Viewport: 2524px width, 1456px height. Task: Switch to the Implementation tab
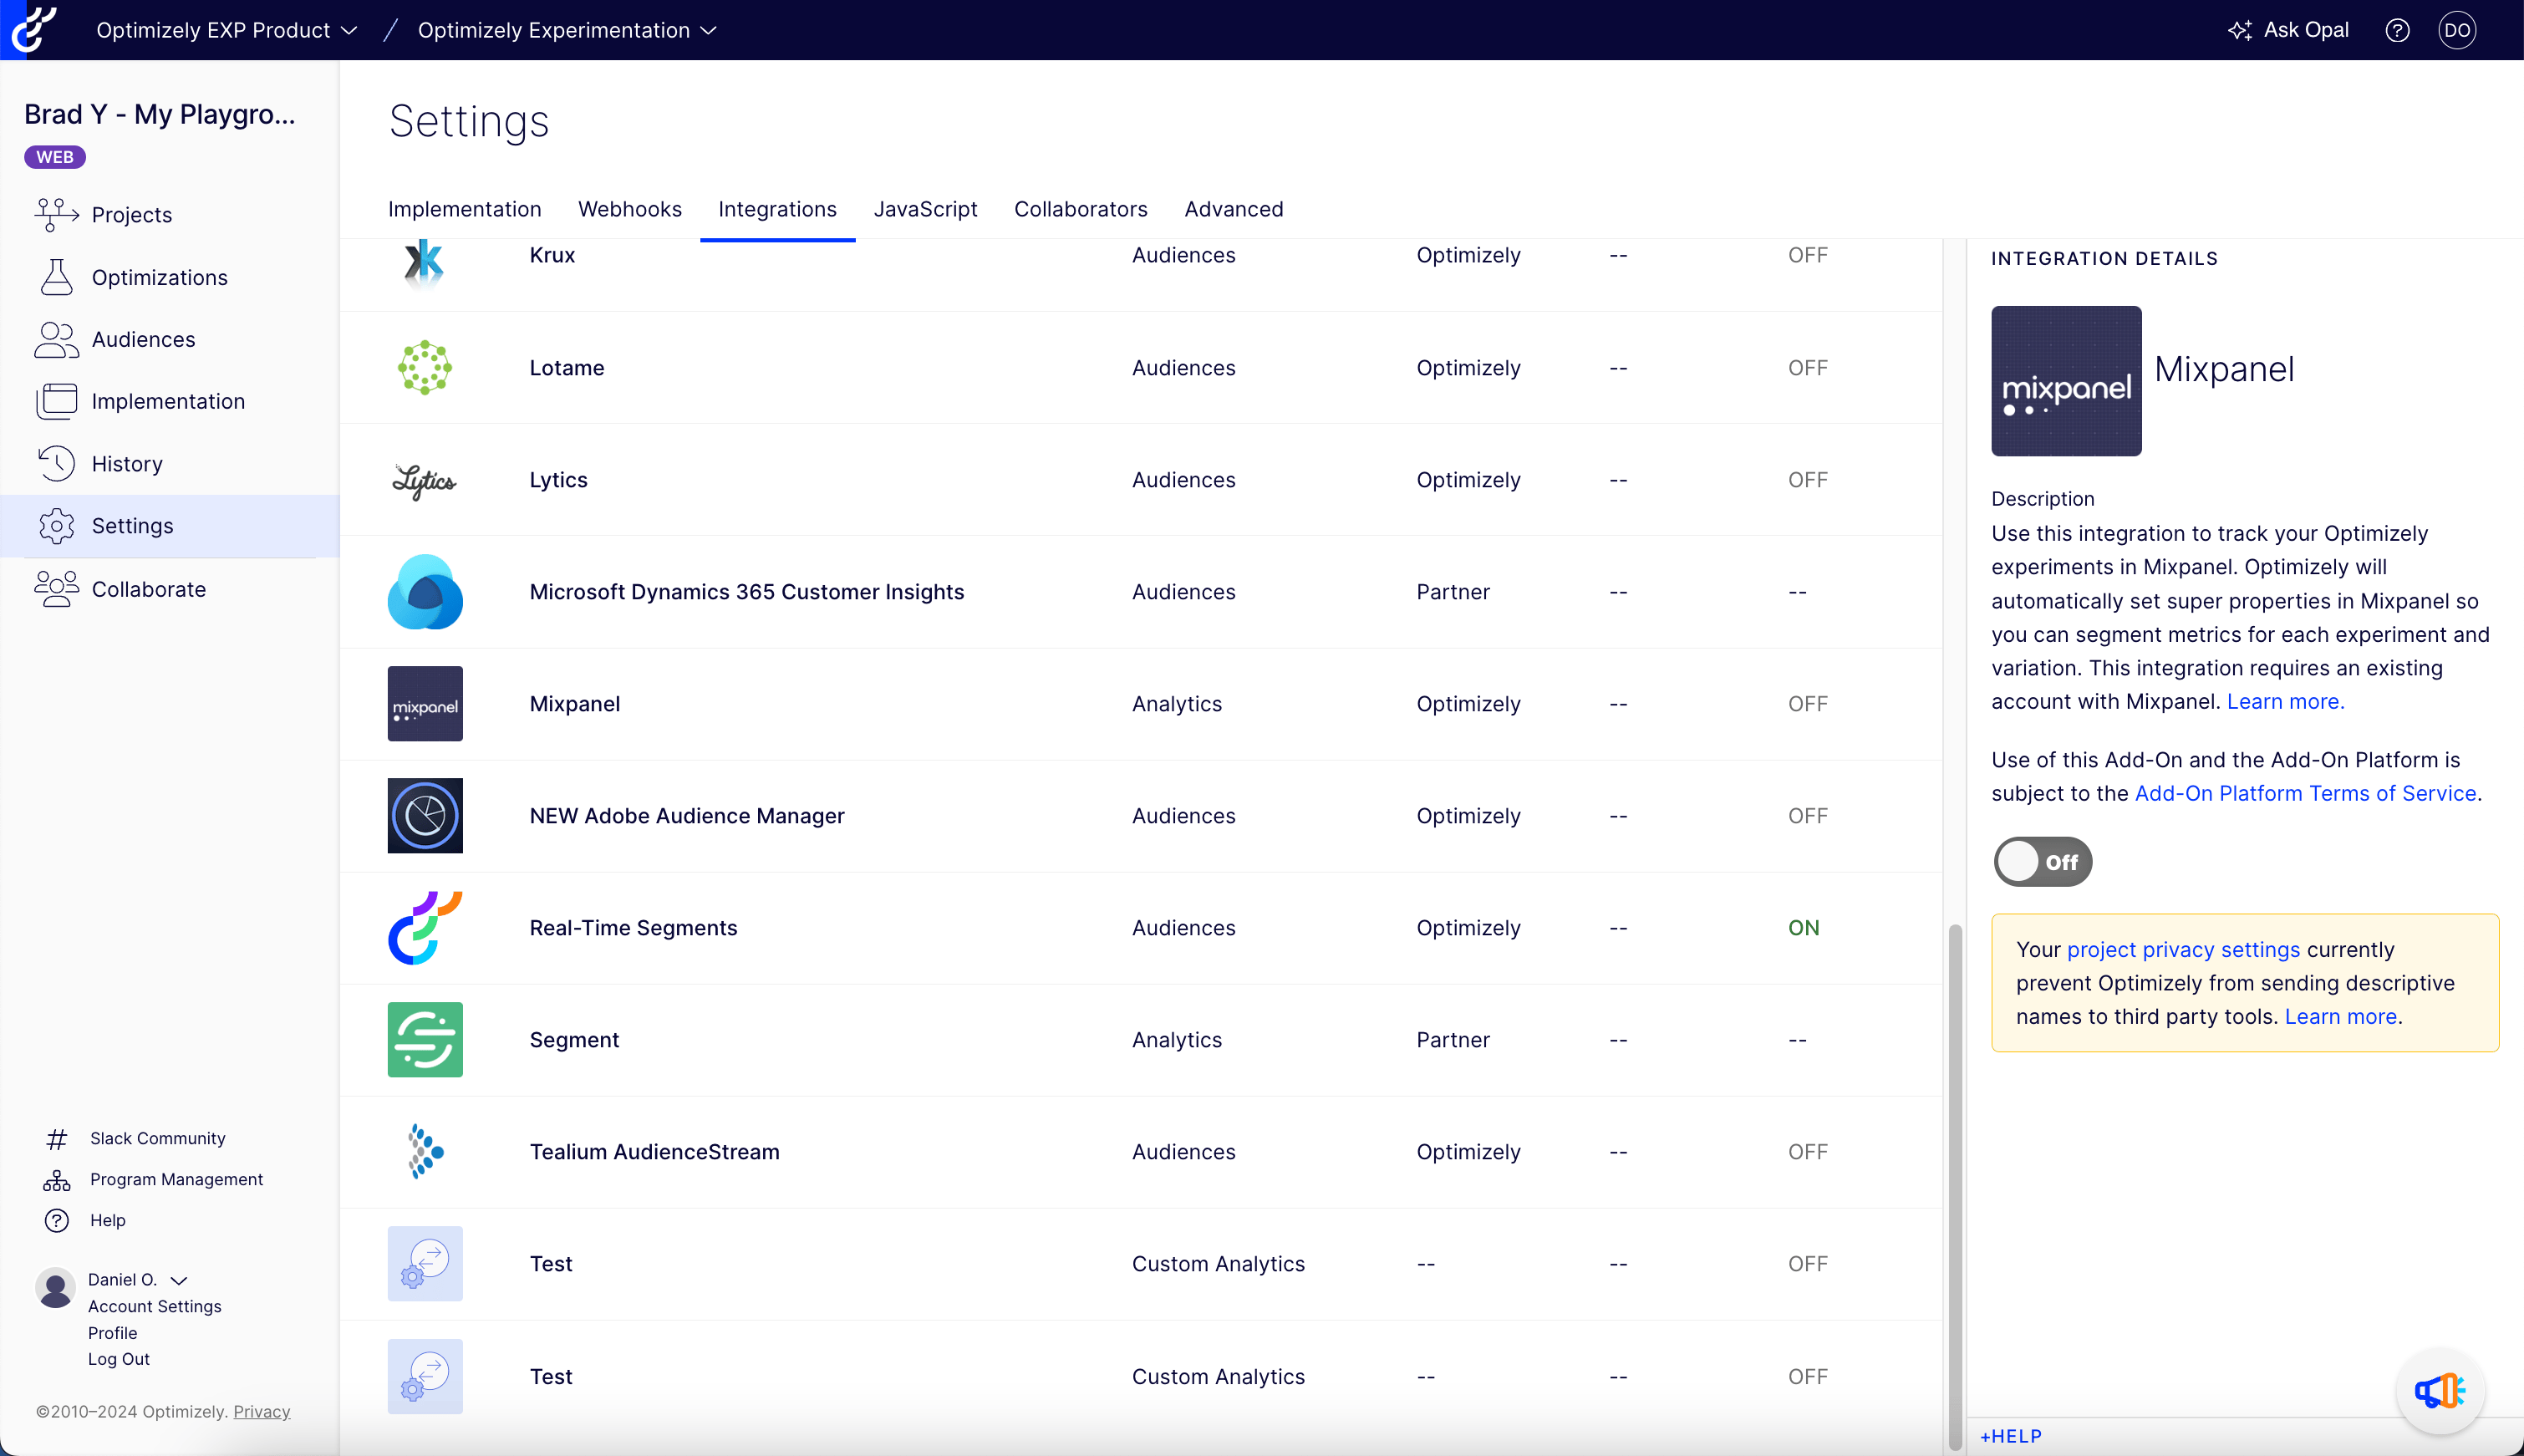pyautogui.click(x=464, y=209)
